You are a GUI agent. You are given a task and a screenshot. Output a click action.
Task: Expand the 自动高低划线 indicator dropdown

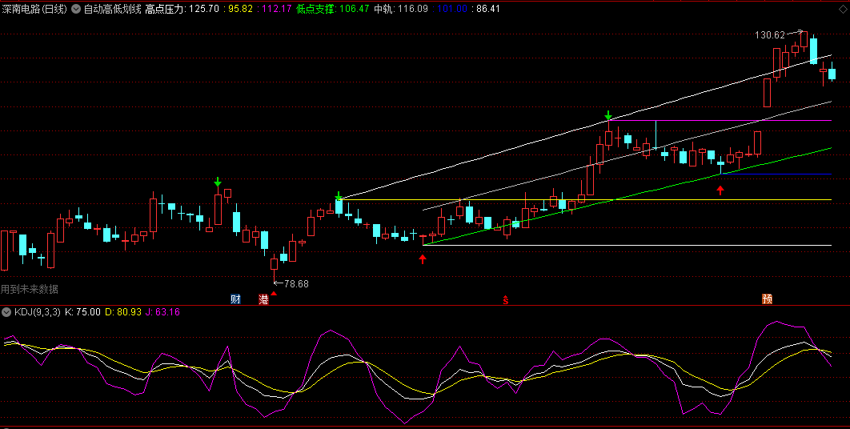tap(77, 10)
